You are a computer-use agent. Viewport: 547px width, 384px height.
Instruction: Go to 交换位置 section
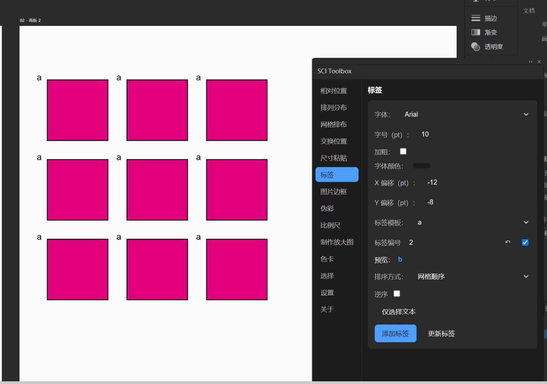[337, 141]
